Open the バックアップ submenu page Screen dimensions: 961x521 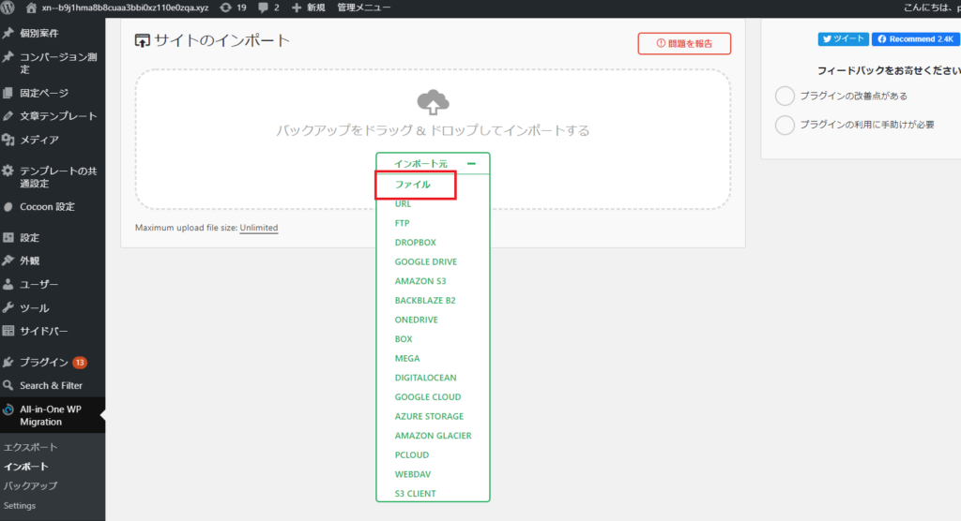[x=30, y=486]
